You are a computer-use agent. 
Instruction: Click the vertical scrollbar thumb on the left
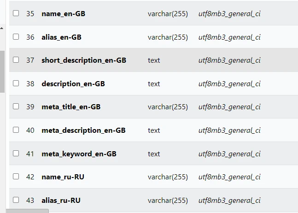[x=2, y=72]
